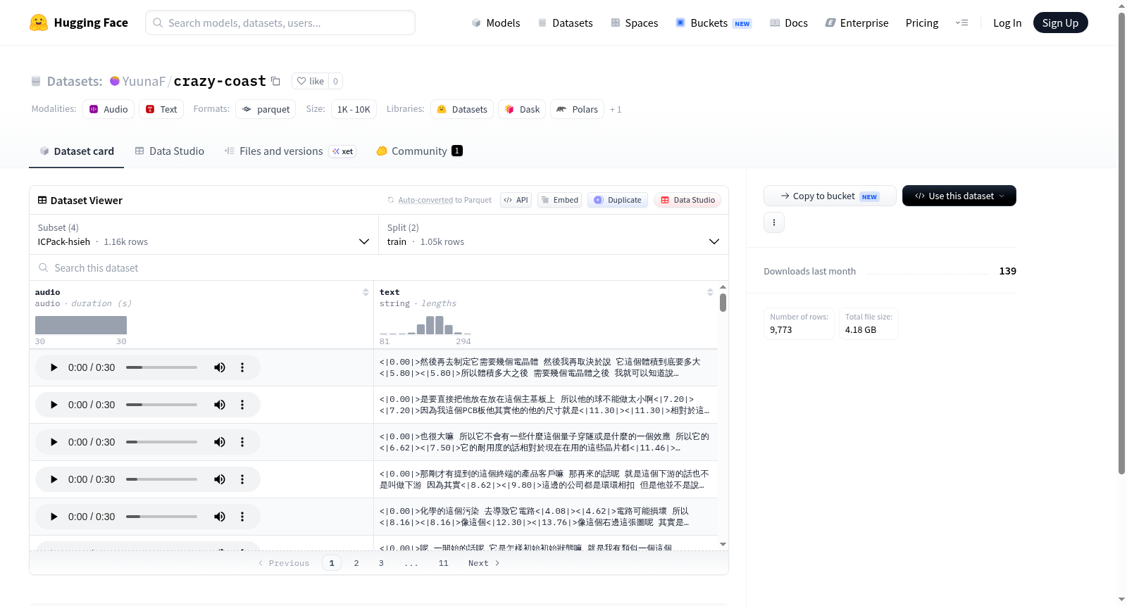
Task: Mute the fourth row audio player
Action: (x=220, y=479)
